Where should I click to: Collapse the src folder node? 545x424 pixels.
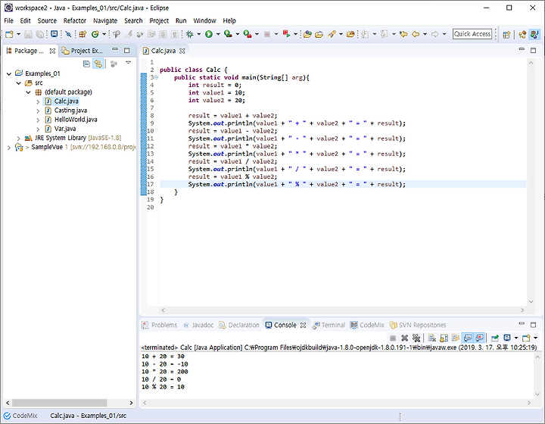point(19,83)
